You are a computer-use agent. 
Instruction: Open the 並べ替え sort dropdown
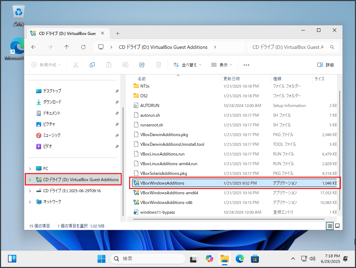(187, 65)
